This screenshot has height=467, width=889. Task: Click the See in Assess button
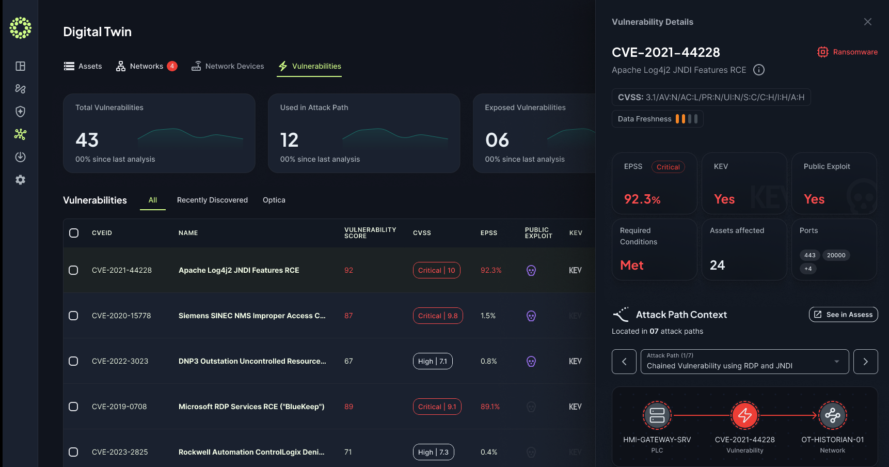844,315
